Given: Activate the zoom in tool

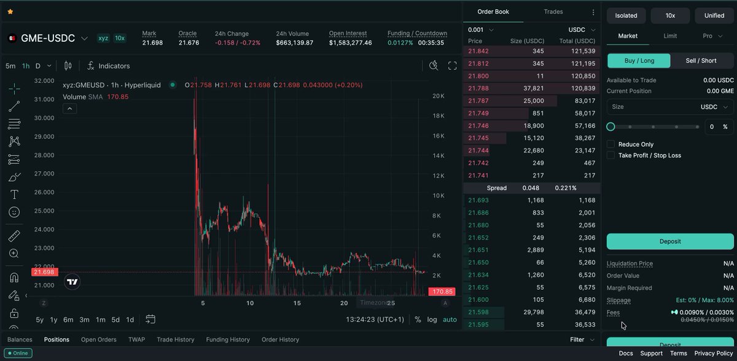Looking at the screenshot, I should click(x=14, y=253).
